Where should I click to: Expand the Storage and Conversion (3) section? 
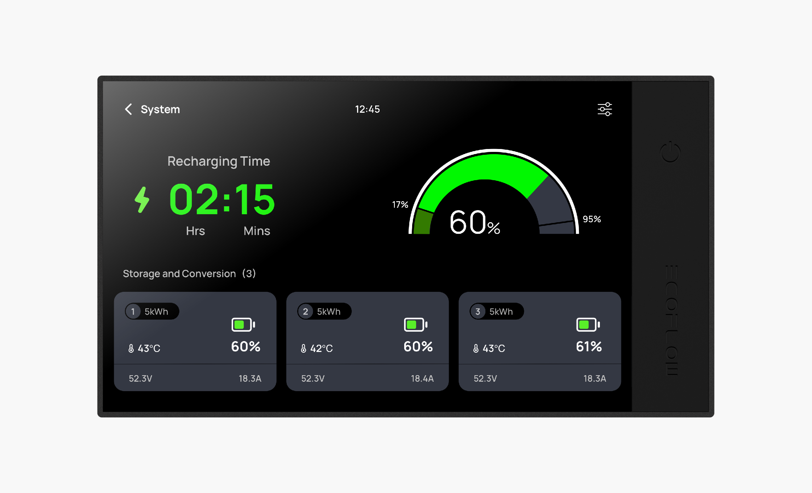pyautogui.click(x=190, y=274)
